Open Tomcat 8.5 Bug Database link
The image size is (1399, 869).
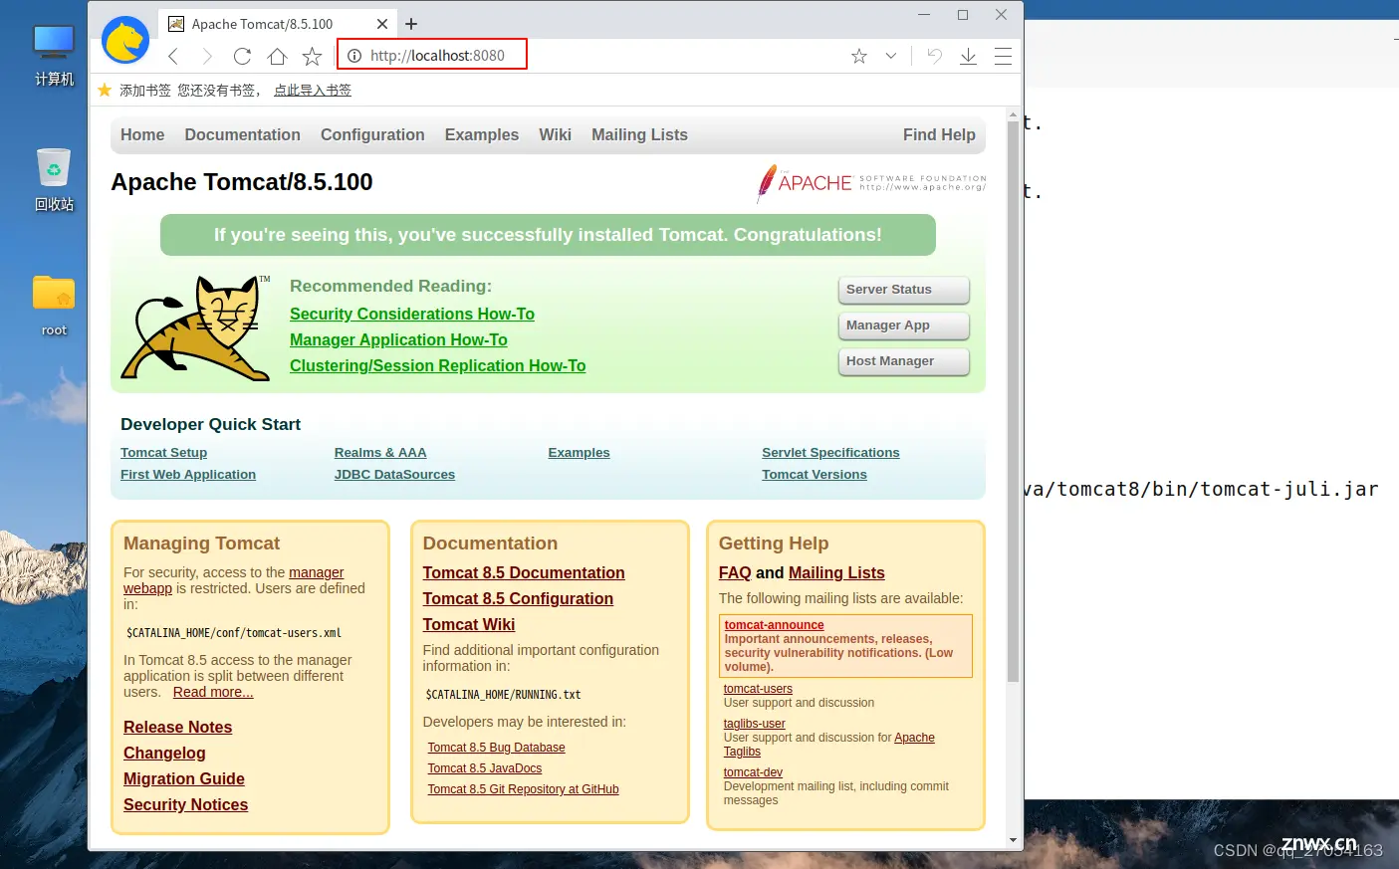click(x=496, y=748)
